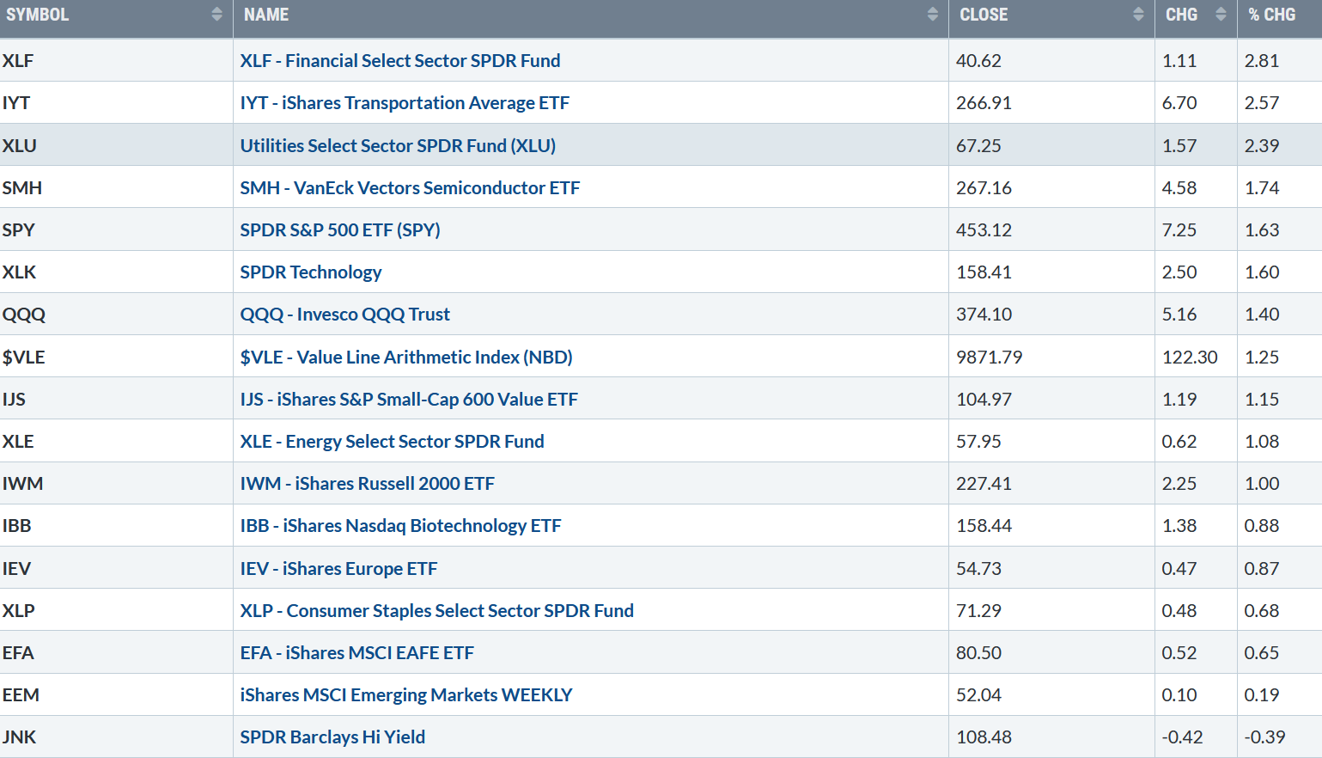This screenshot has height=758, width=1322.
Task: Click close value 57.95
Action: [978, 442]
